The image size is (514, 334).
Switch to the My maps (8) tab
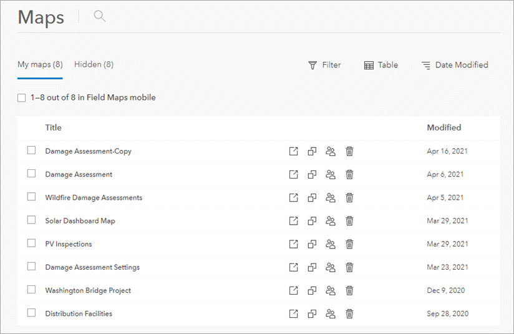(x=40, y=64)
